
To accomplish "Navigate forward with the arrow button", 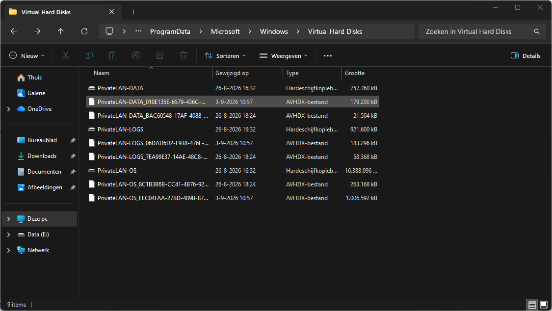I will coord(37,31).
